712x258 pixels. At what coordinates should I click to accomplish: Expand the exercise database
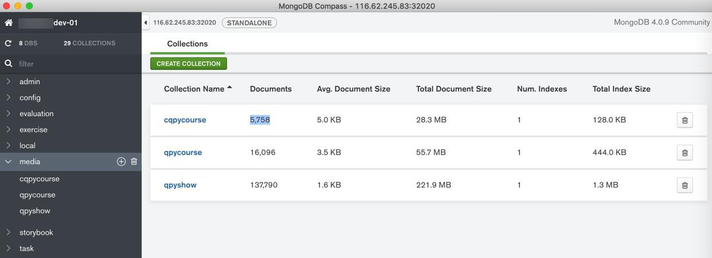tap(9, 130)
